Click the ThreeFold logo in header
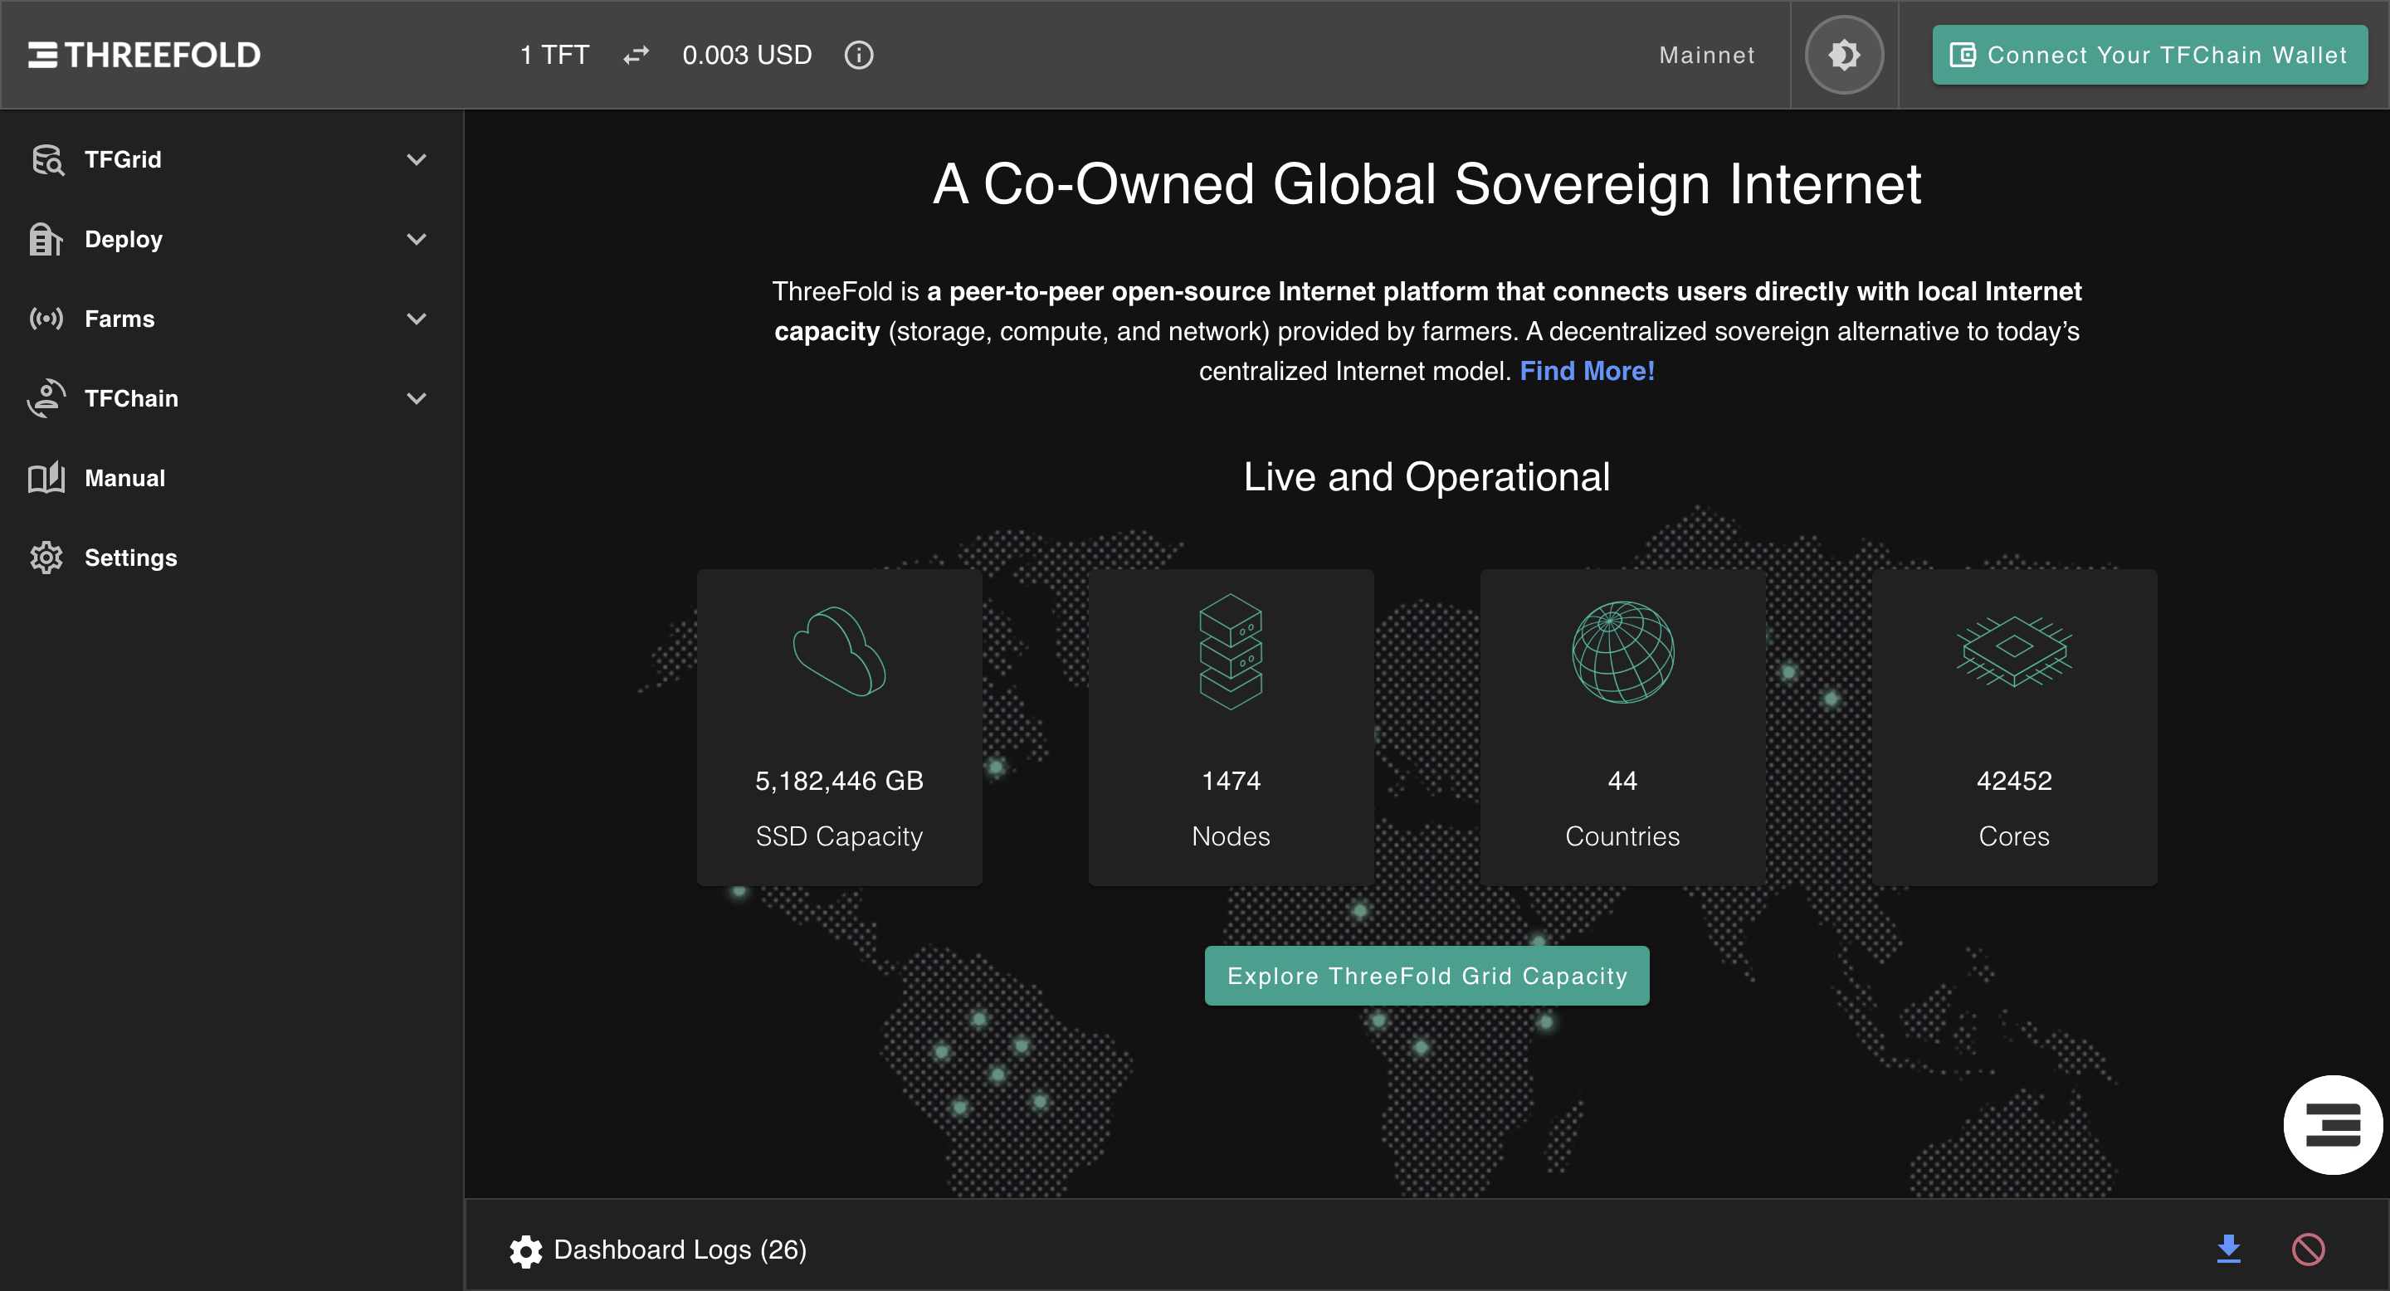The image size is (2390, 1291). 144,55
